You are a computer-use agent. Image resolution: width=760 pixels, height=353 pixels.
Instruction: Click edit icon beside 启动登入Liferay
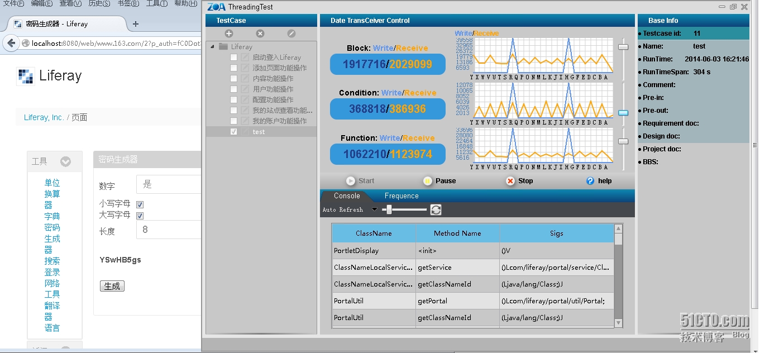tap(245, 58)
